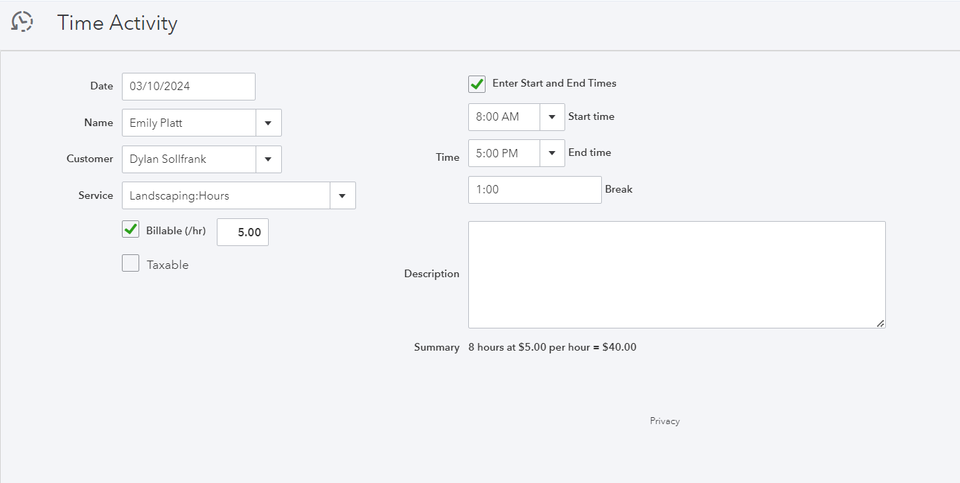Image resolution: width=960 pixels, height=483 pixels.
Task: Click the Break duration field
Action: click(x=535, y=190)
